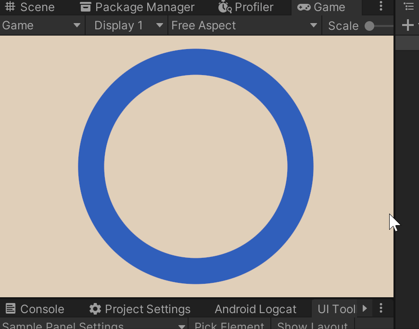Click the hierarchy list icon at top right
419x329 pixels.
[x=408, y=6]
